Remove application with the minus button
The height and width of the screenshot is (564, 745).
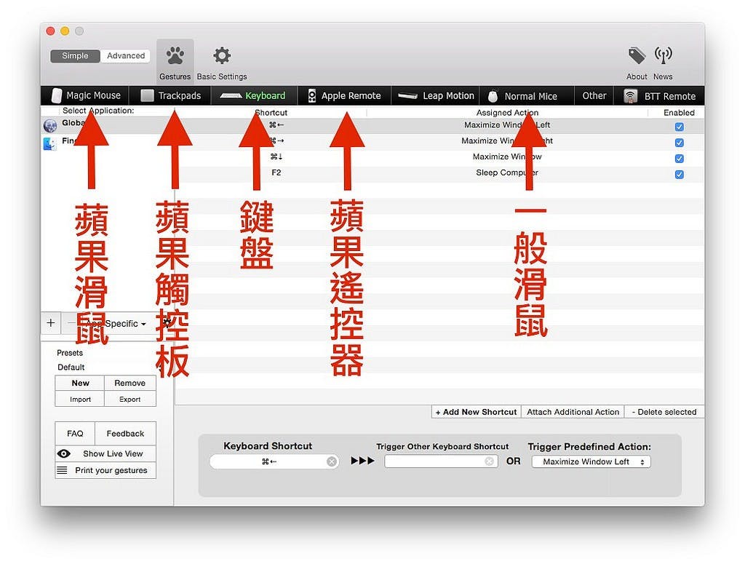(x=71, y=323)
